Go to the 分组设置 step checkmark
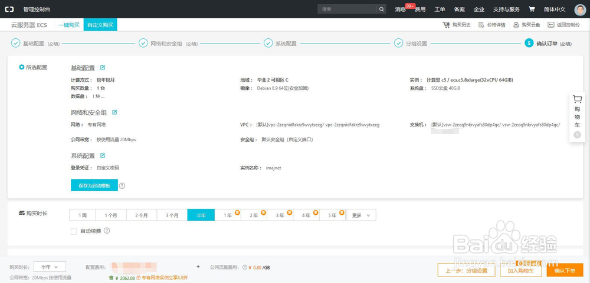590x283 pixels. pyautogui.click(x=399, y=43)
